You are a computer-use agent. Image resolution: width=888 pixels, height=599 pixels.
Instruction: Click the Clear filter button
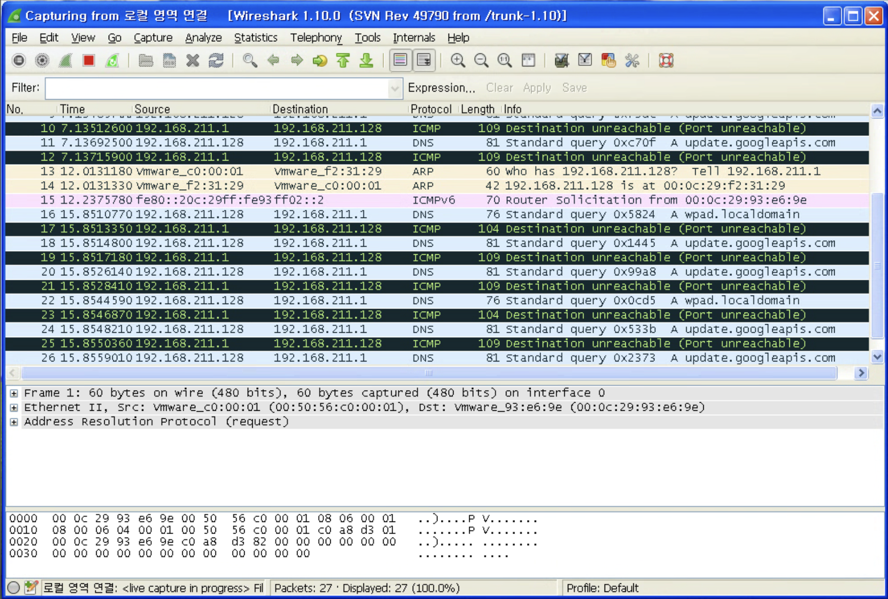[x=499, y=88]
